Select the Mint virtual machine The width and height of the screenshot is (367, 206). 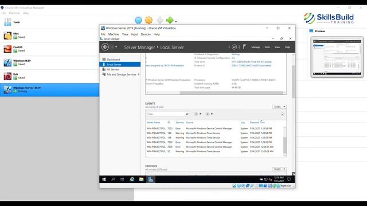[49, 35]
